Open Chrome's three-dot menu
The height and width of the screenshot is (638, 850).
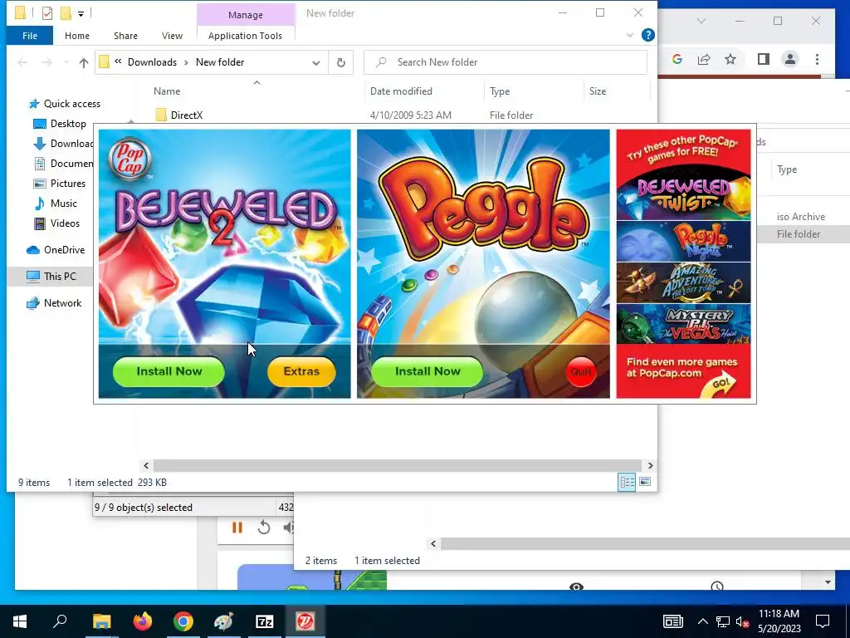[817, 59]
